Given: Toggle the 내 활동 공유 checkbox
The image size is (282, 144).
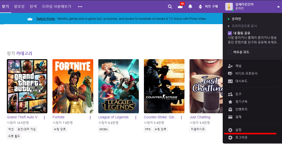Looking at the screenshot, I should [x=230, y=33].
